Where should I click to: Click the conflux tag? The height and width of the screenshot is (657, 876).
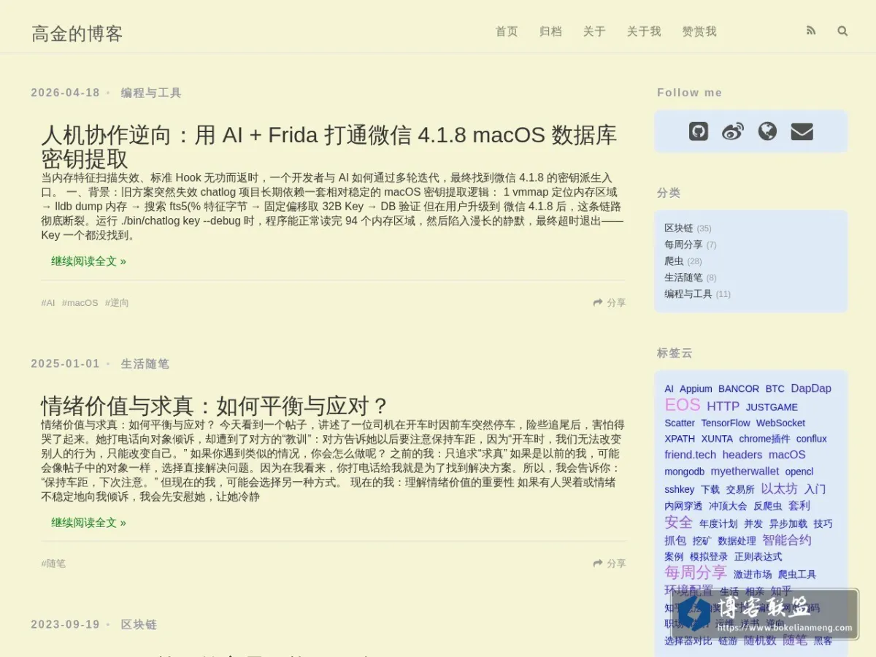click(x=812, y=439)
